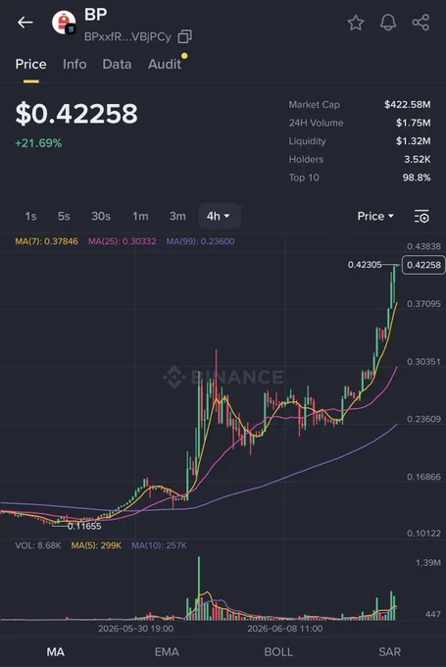This screenshot has height=667, width=446.
Task: Enable the EMA indicator
Action: coord(167,651)
